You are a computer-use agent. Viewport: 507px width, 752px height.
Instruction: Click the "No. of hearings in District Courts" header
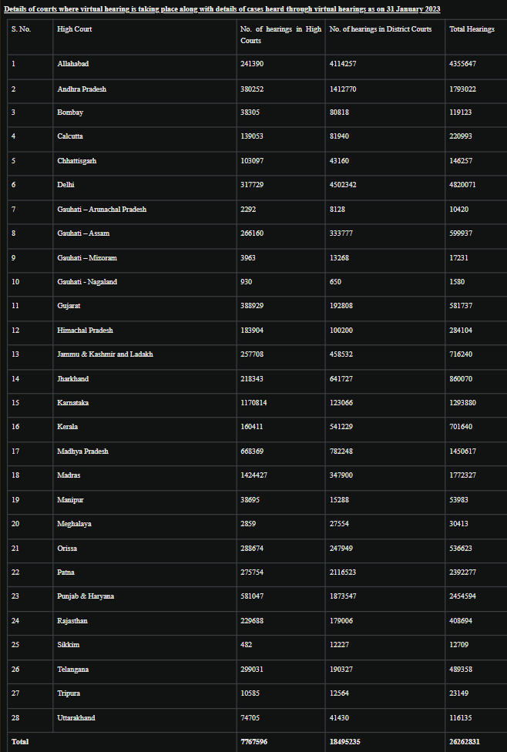[x=380, y=29]
